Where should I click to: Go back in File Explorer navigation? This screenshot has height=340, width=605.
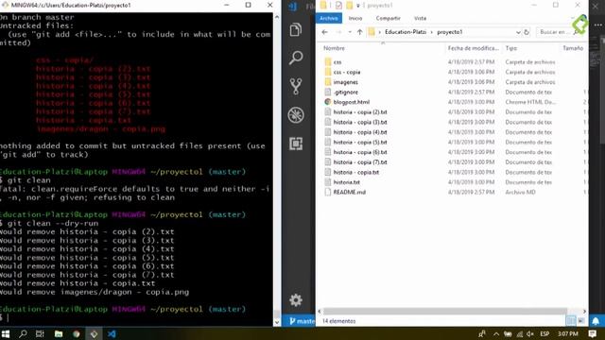(x=325, y=32)
